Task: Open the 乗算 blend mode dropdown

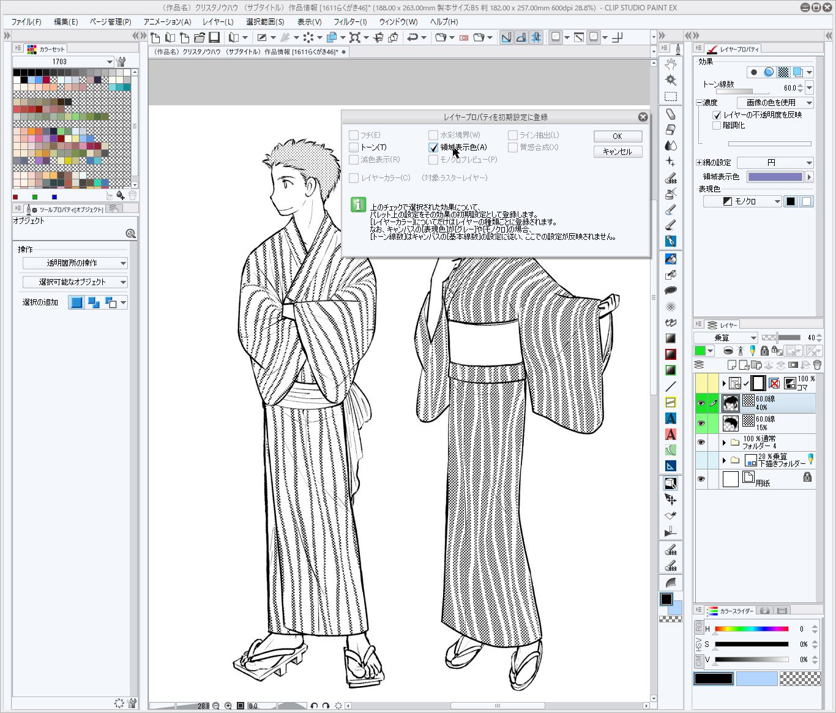Action: [x=726, y=338]
